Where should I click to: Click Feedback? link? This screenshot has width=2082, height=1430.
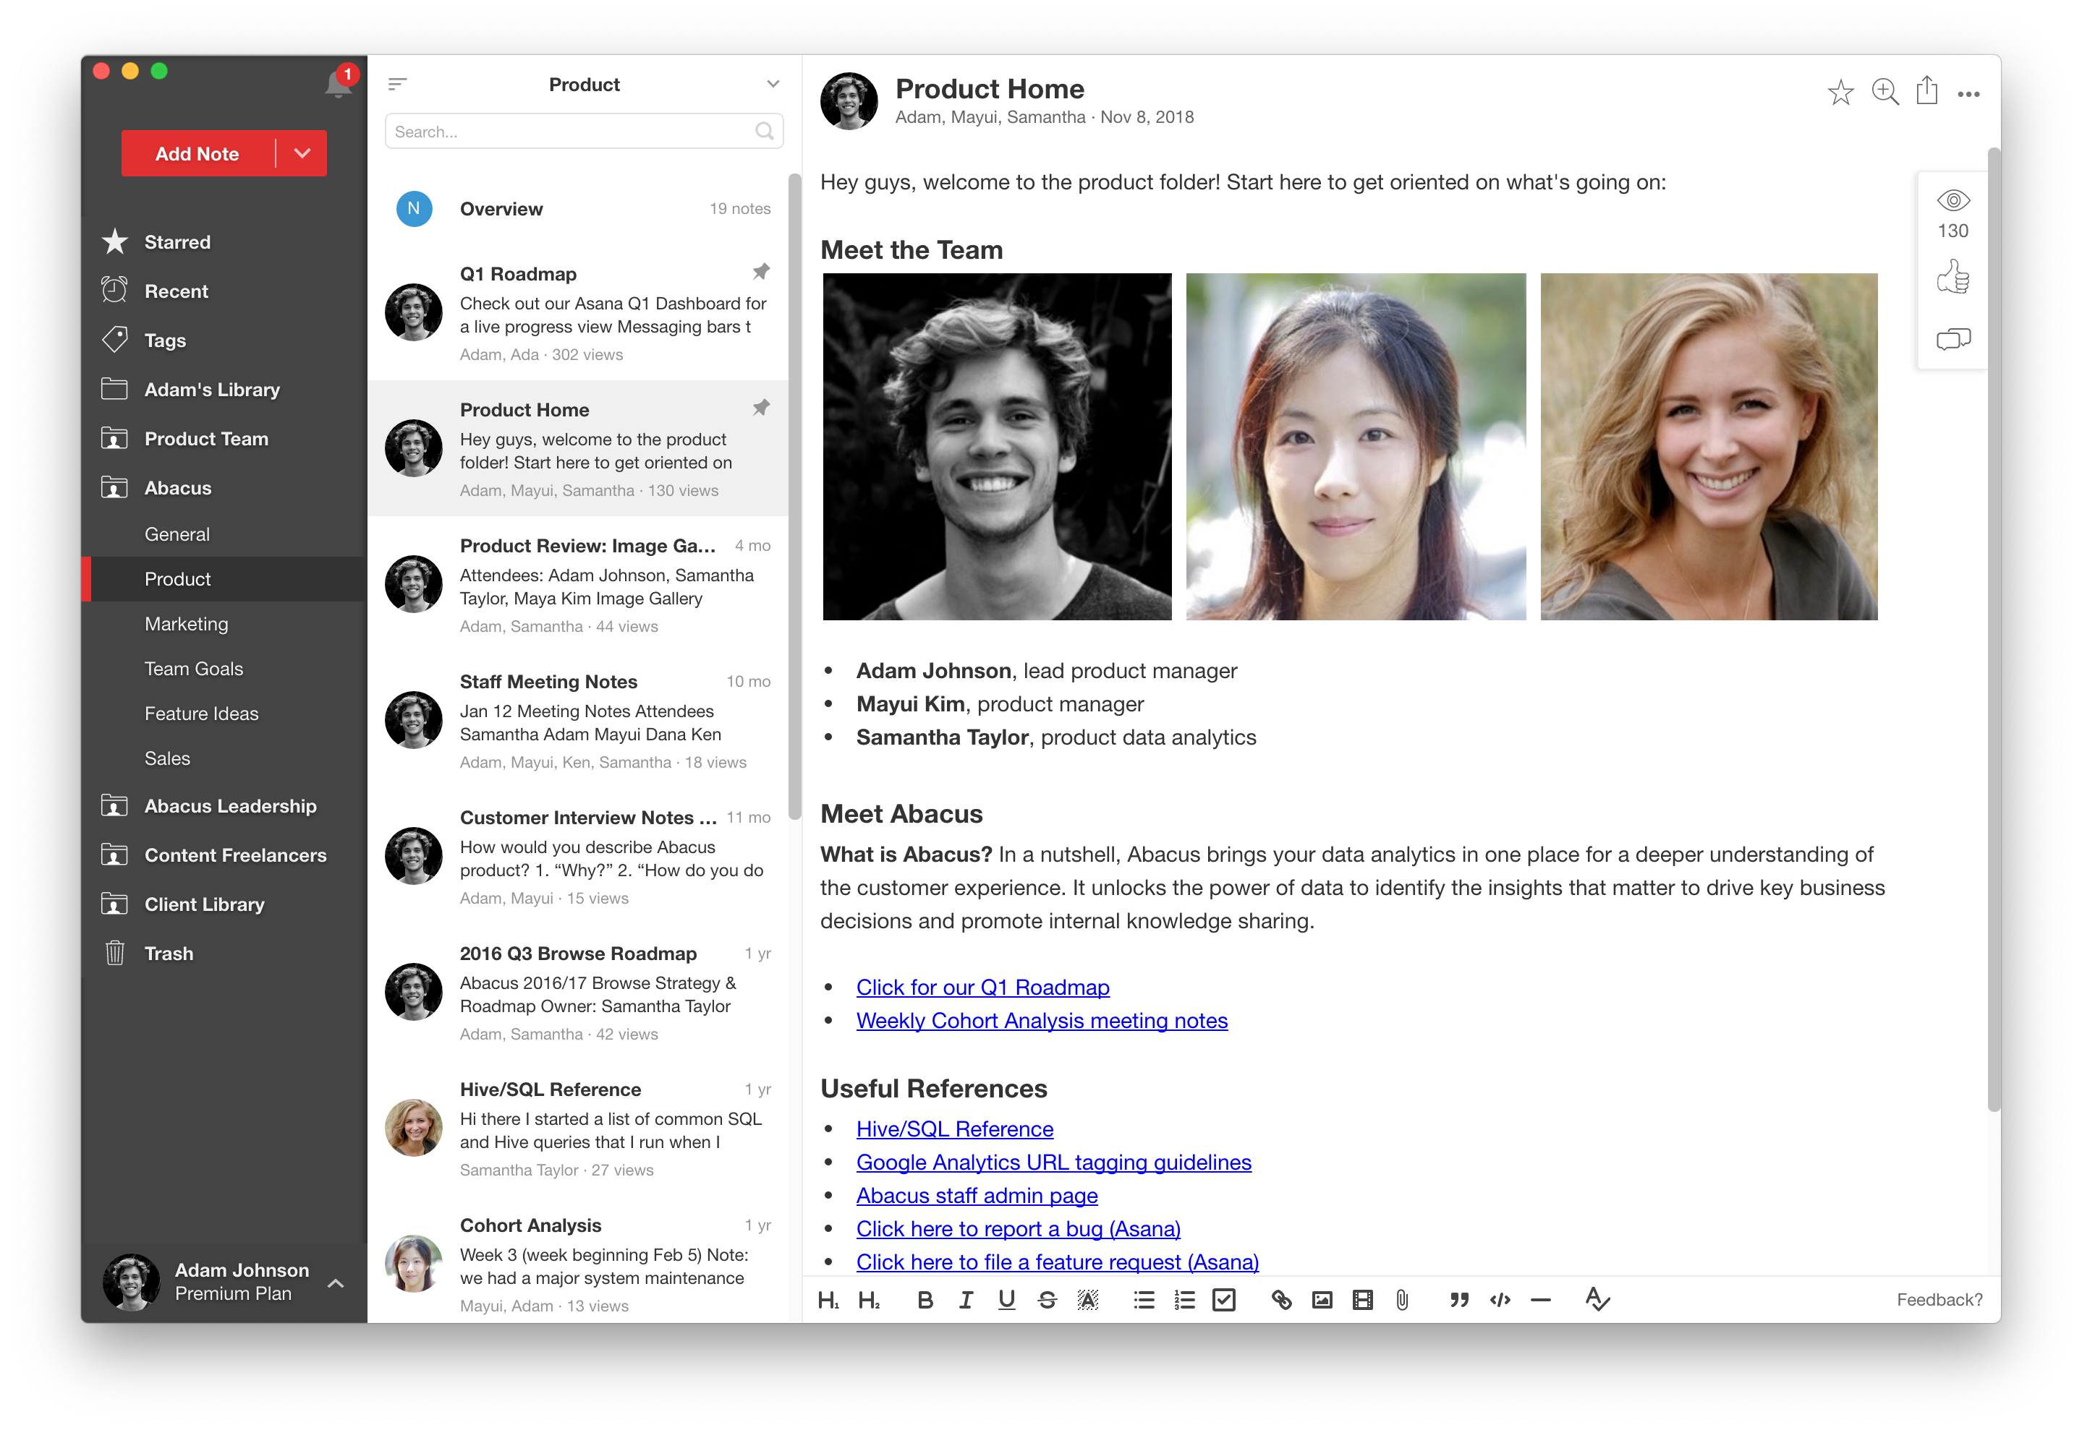[1939, 1300]
